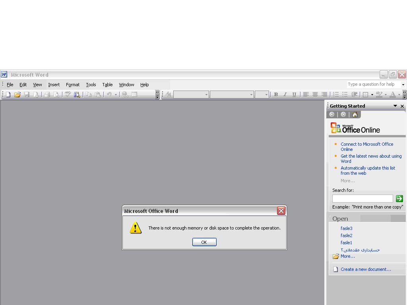
Task: Click the Print Preview icon
Action: (x=56, y=95)
